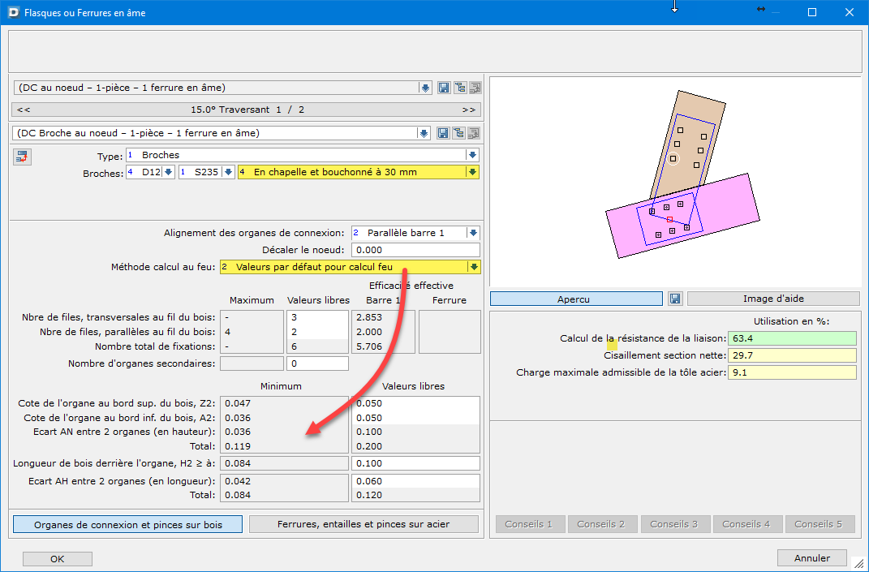869x572 pixels.
Task: Click greyed import icon beside DC au noeud preset
Action: [x=475, y=88]
